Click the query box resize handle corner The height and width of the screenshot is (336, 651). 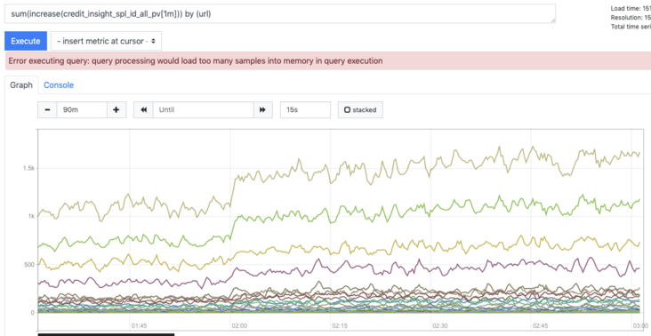pyautogui.click(x=552, y=20)
